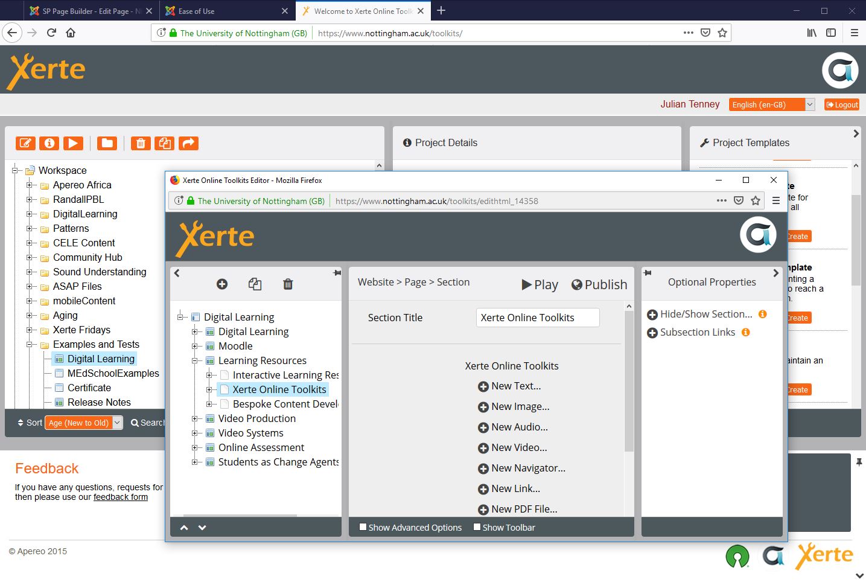Click the project properties info icon
Image resolution: width=866 pixels, height=582 pixels.
49,143
